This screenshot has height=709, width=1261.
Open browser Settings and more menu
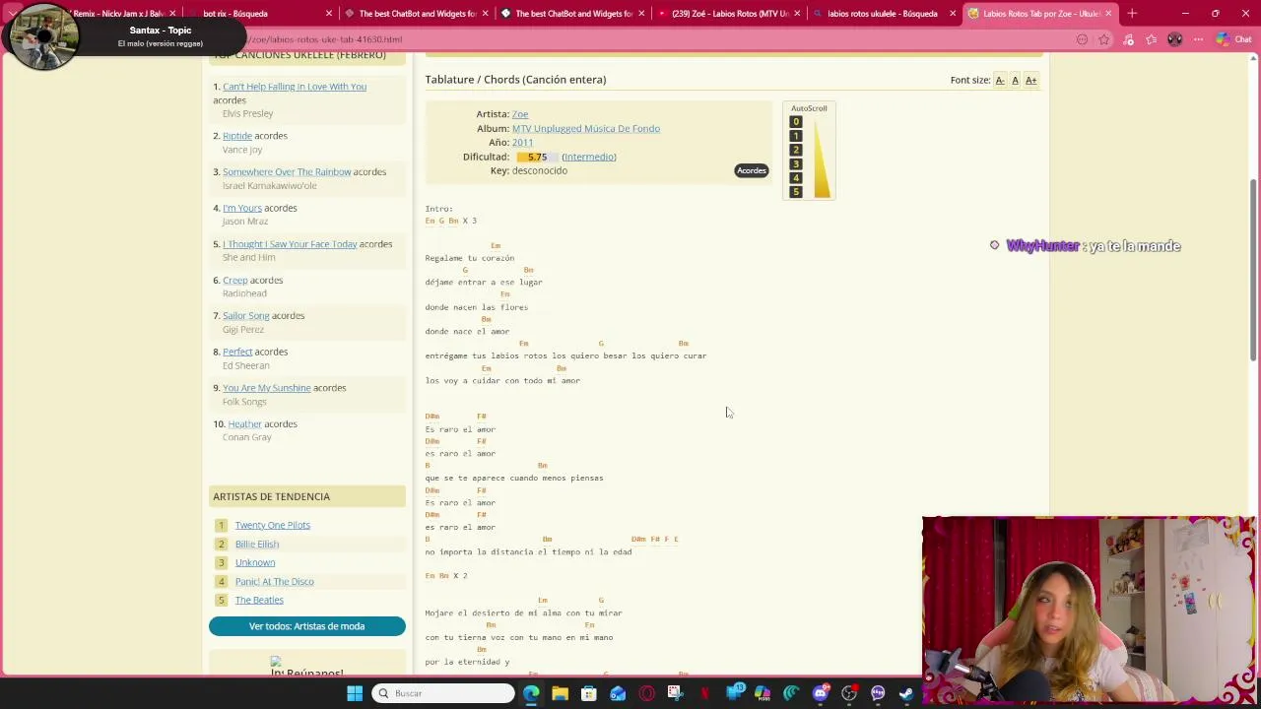[1199, 39]
